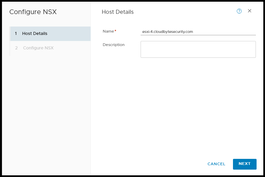The width and height of the screenshot is (265, 177).
Task: Click the Name input field
Action: (198, 32)
